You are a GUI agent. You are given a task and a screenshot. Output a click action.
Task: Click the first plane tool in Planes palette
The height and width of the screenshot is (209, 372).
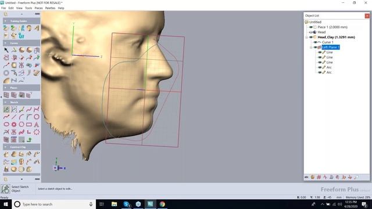(x=6, y=95)
